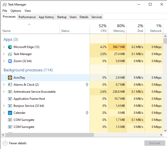This screenshot has width=167, height=149.
Task: Click the horizontal scrollbar right arrow
Action: pos(161,135)
